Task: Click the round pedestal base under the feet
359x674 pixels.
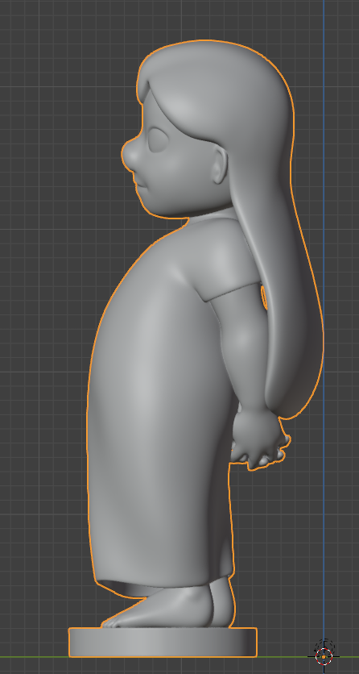Action: point(163,643)
